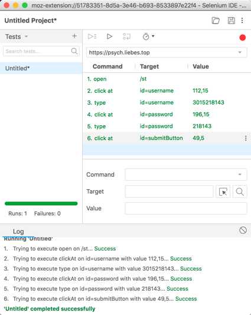Click Runs: 1 counter
This screenshot has width=251, height=315.
18,213
